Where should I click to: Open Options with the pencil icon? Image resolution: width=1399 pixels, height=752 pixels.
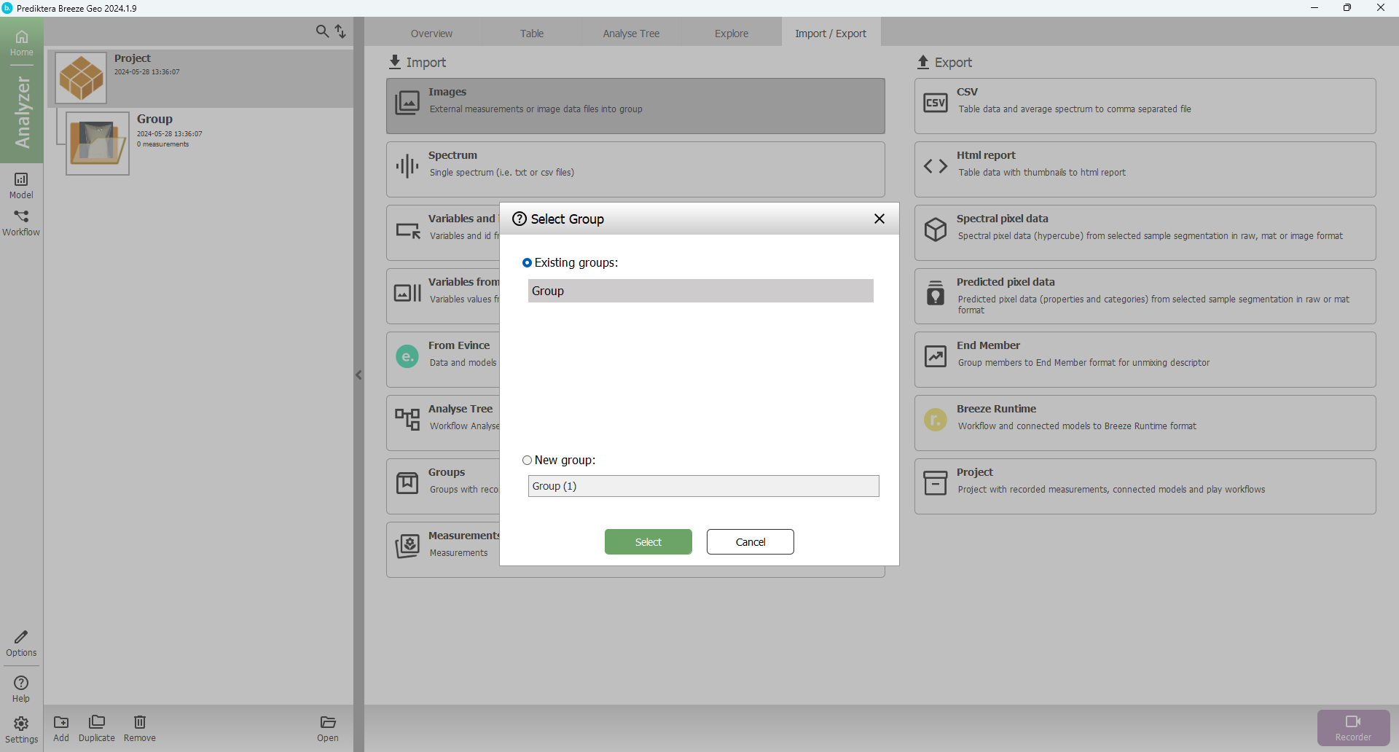pos(21,643)
